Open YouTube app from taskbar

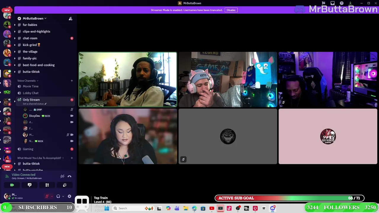click(212, 208)
